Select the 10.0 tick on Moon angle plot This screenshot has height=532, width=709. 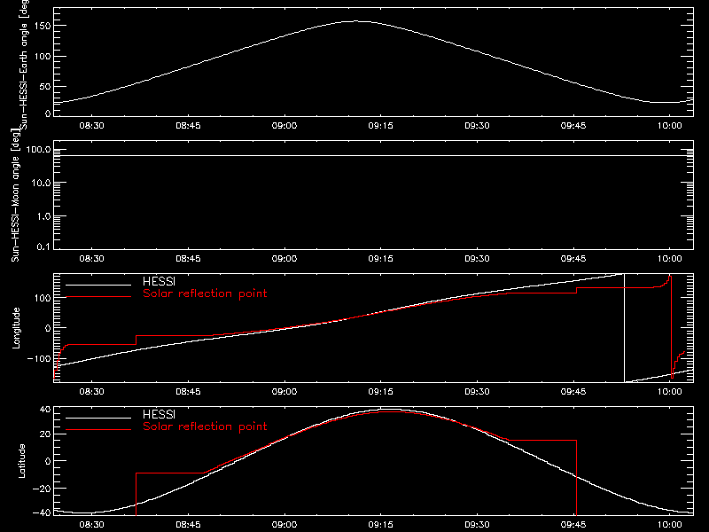click(x=42, y=183)
